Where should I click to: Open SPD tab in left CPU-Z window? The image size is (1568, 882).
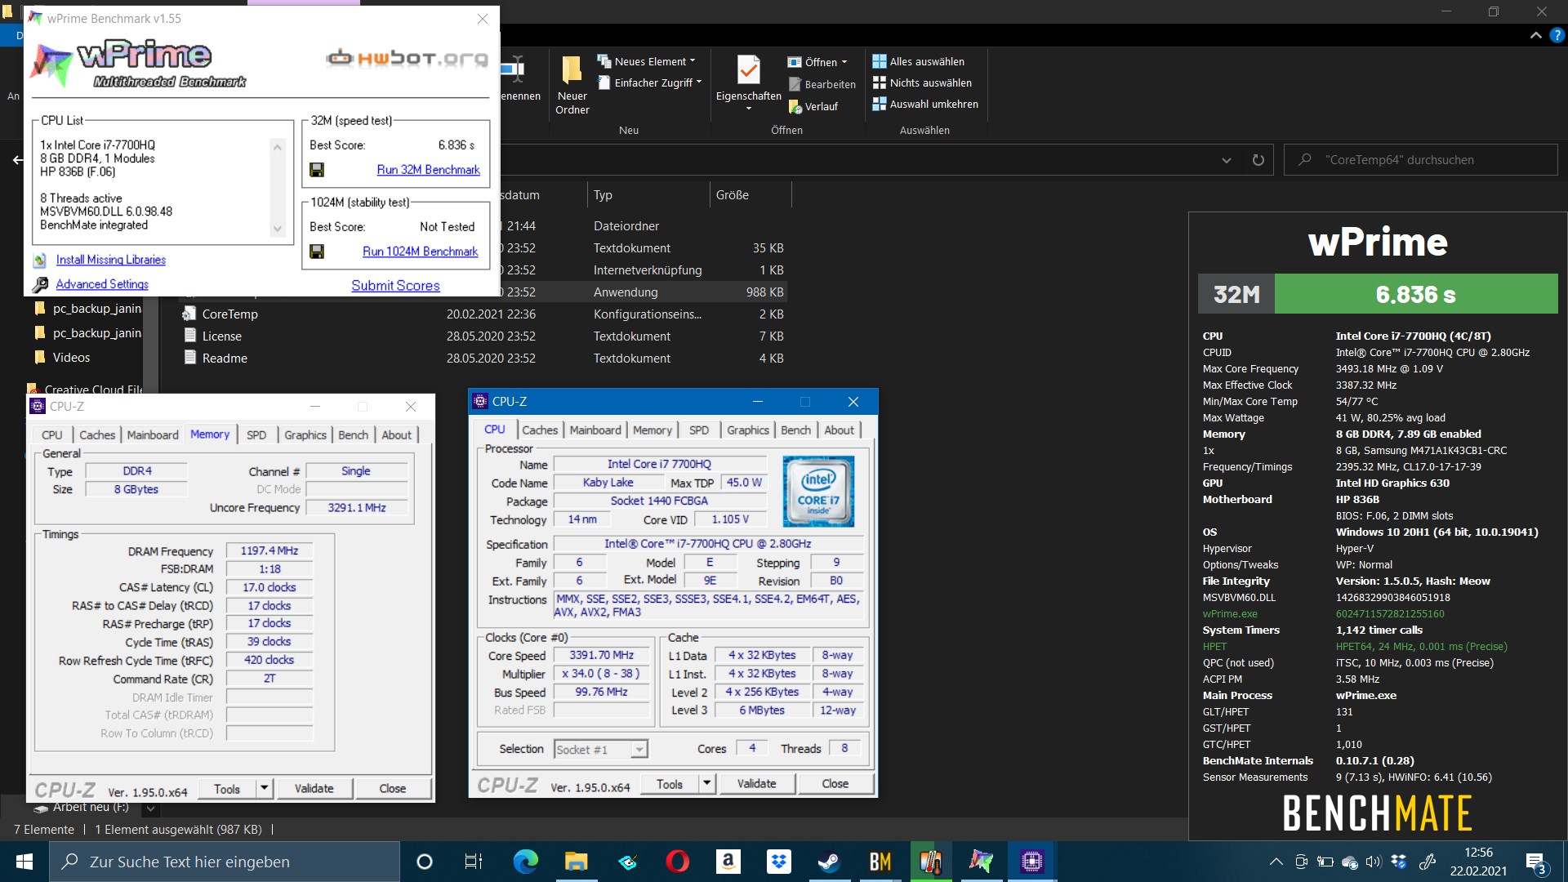click(x=256, y=434)
